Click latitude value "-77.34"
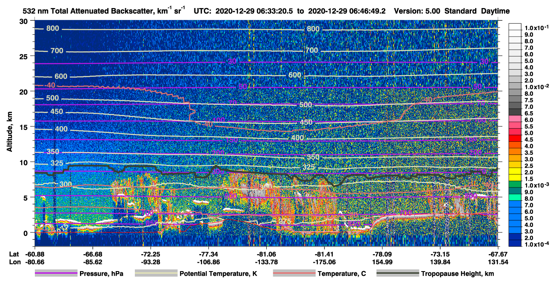Viewport: 553px width, 283px height. (x=208, y=254)
